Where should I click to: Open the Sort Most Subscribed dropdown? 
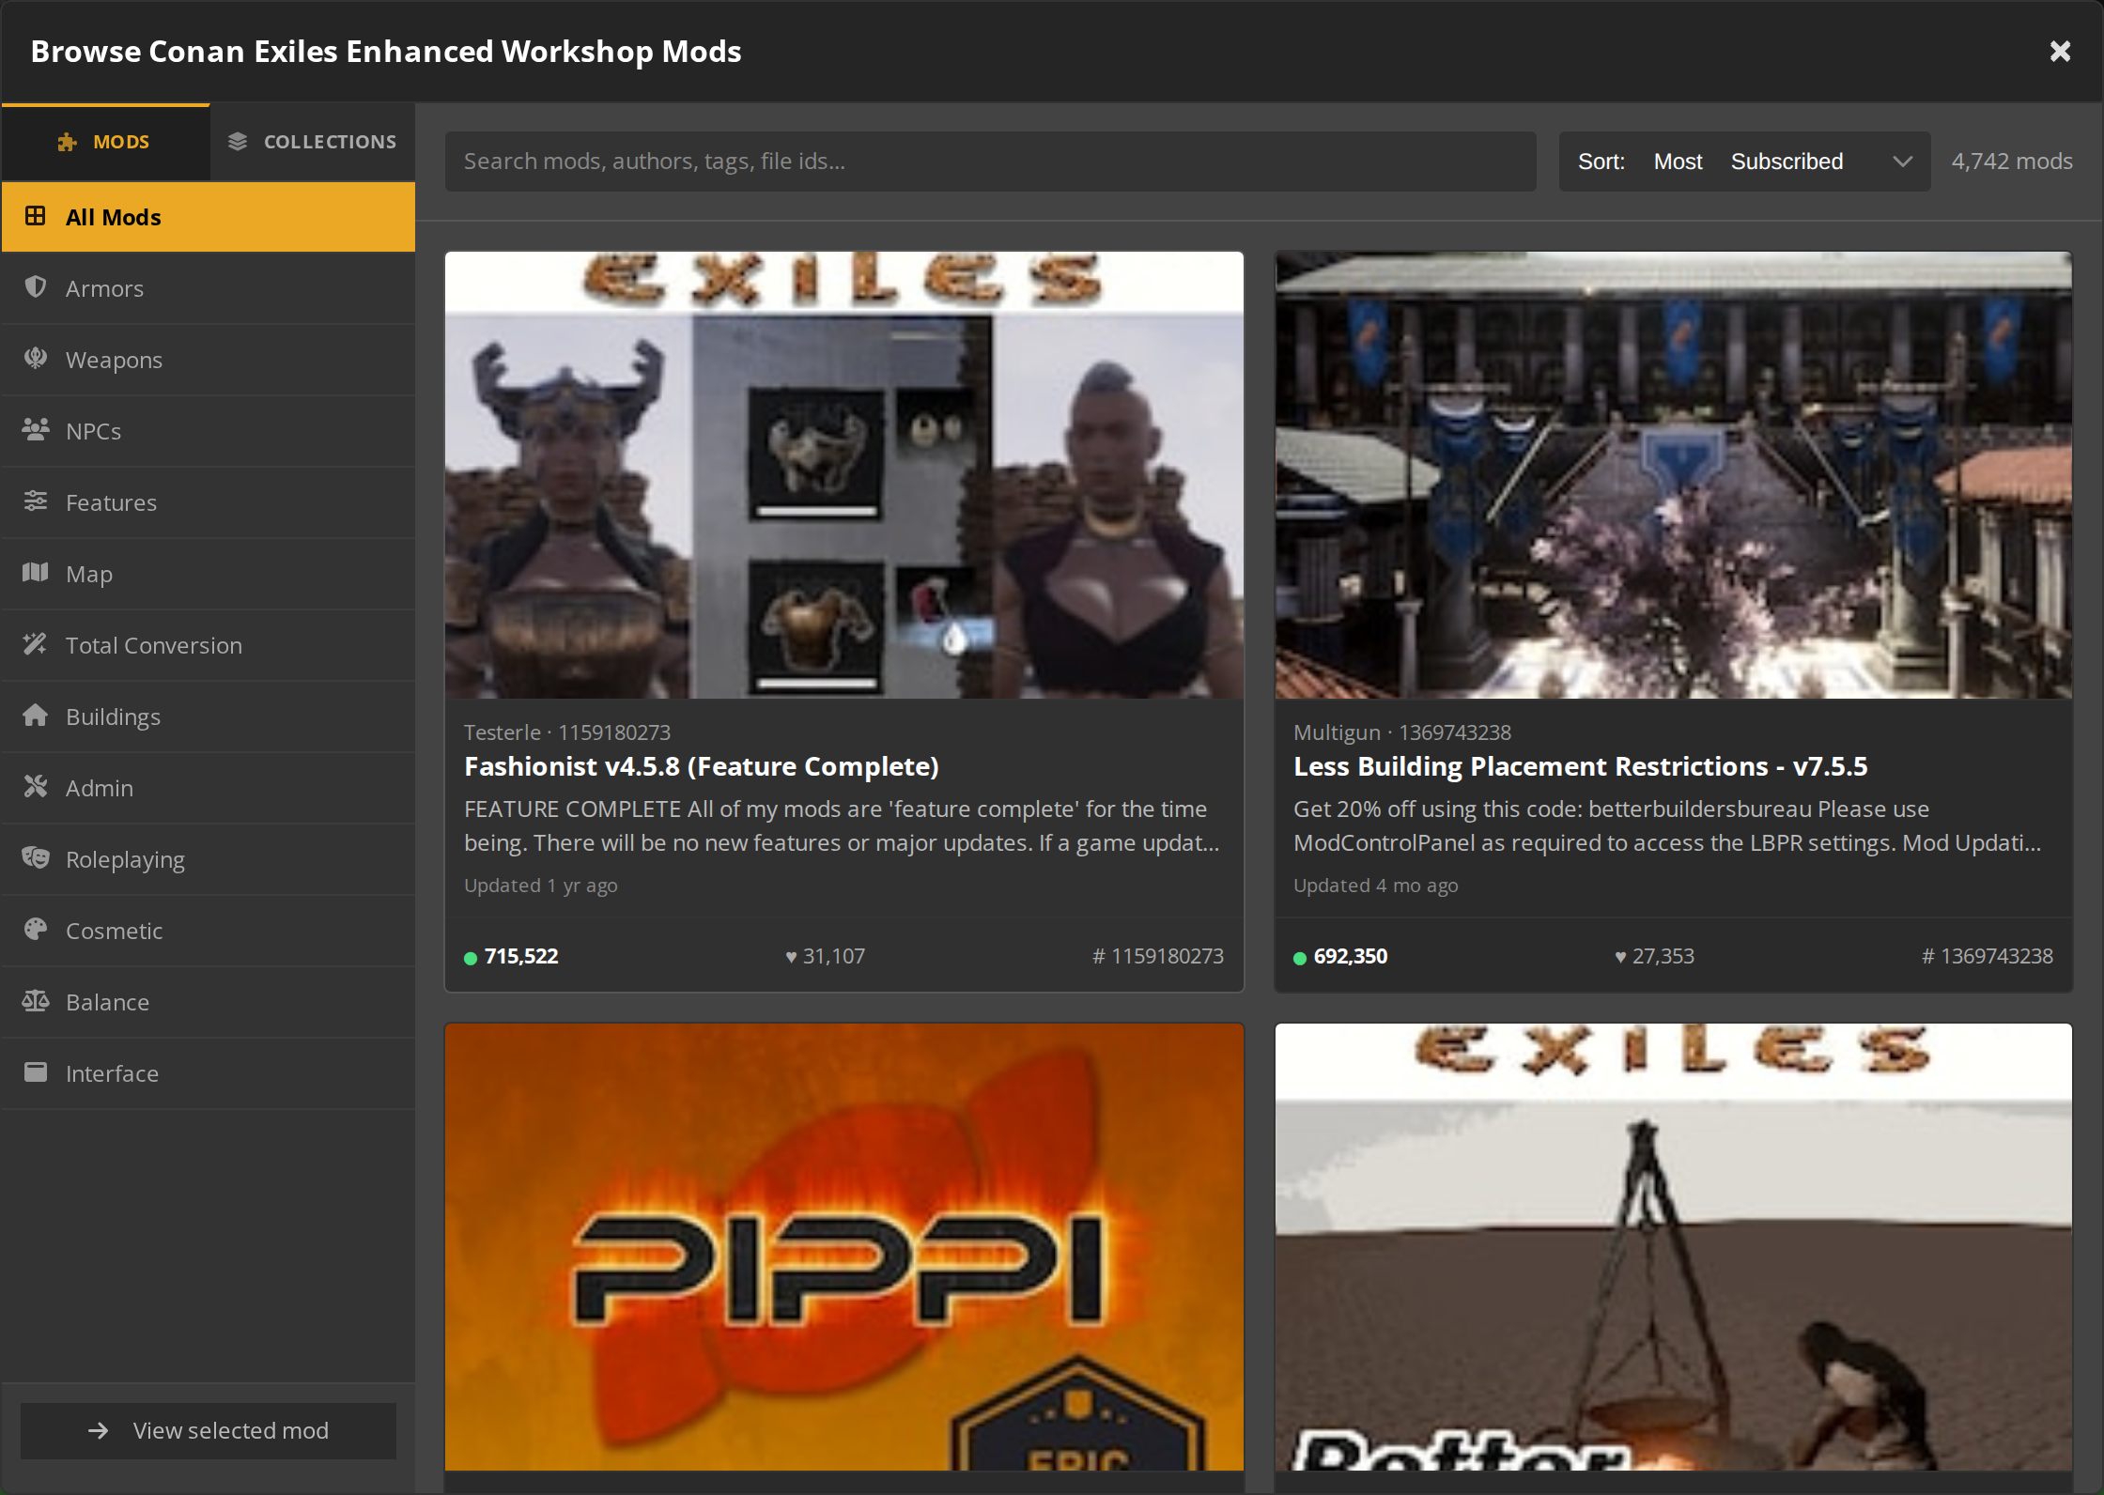pos(1744,162)
